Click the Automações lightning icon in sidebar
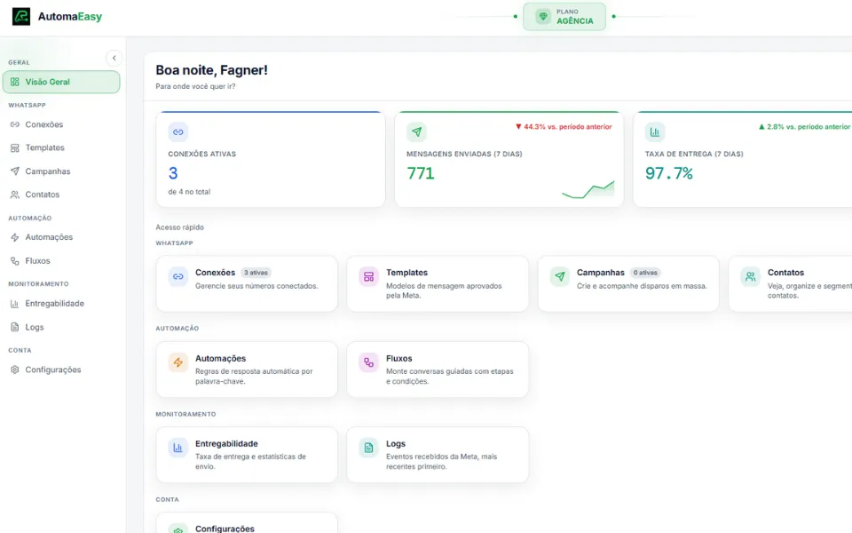 (x=15, y=237)
